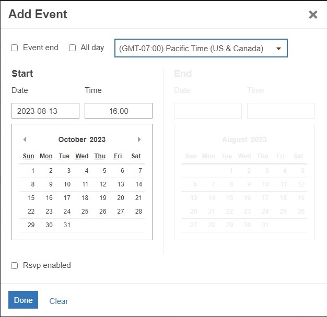Select October 24 in the Start calendar

pos(67,211)
